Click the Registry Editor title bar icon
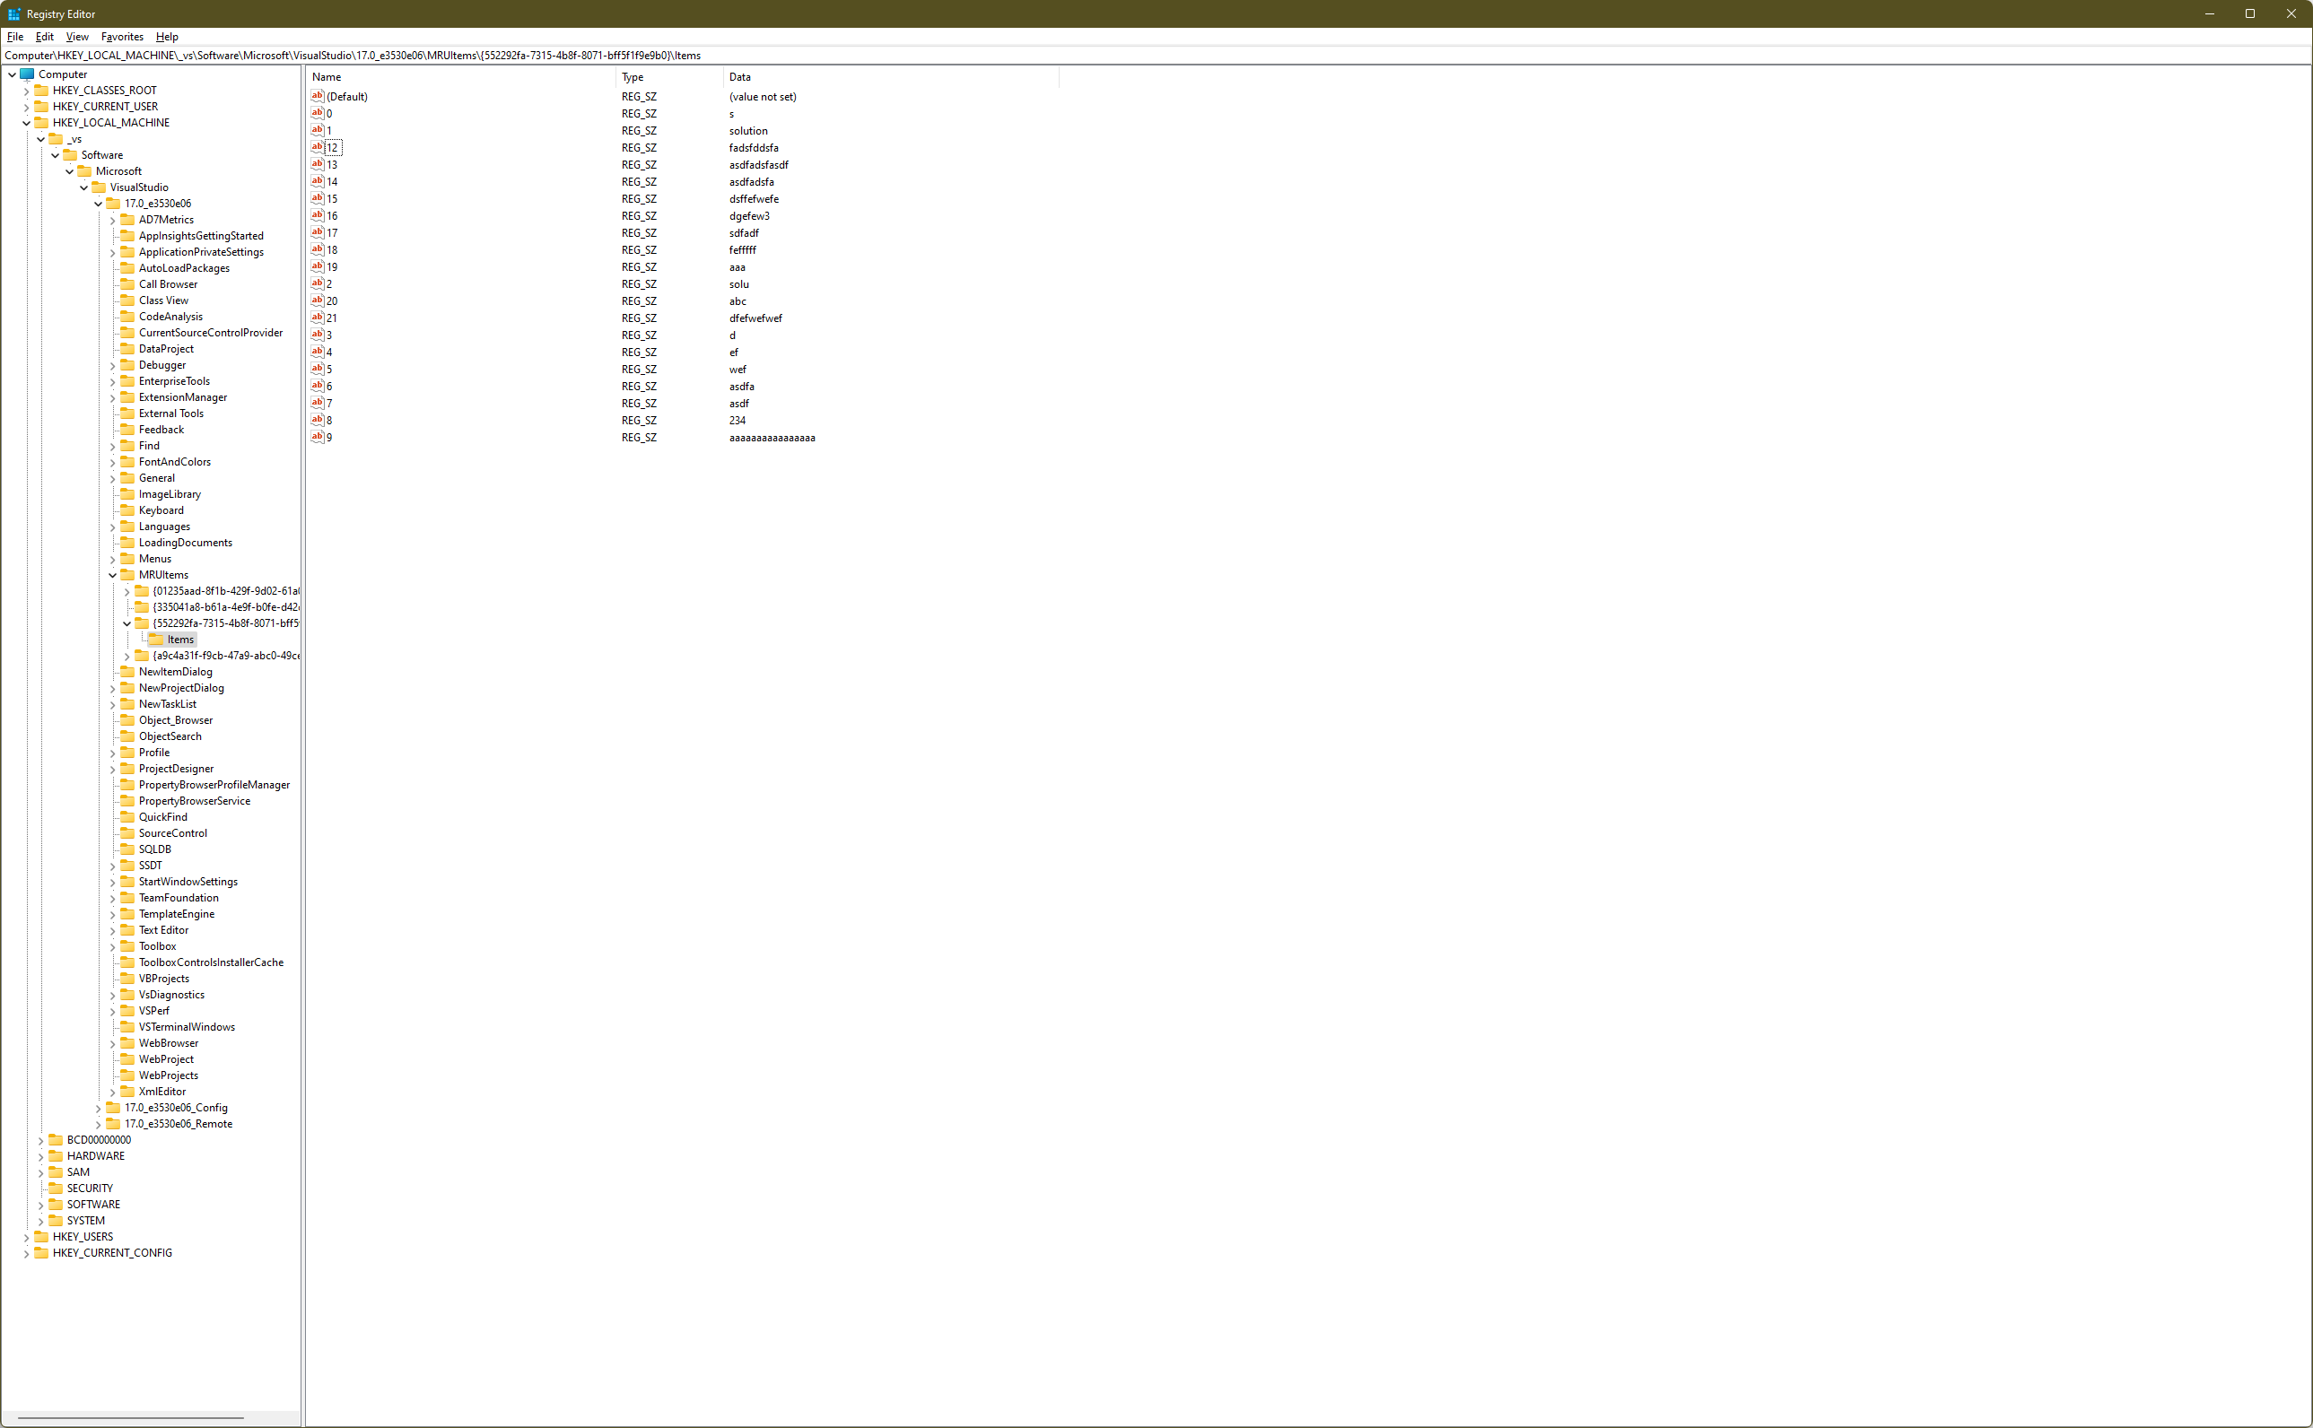The width and height of the screenshot is (2313, 1428). (13, 14)
